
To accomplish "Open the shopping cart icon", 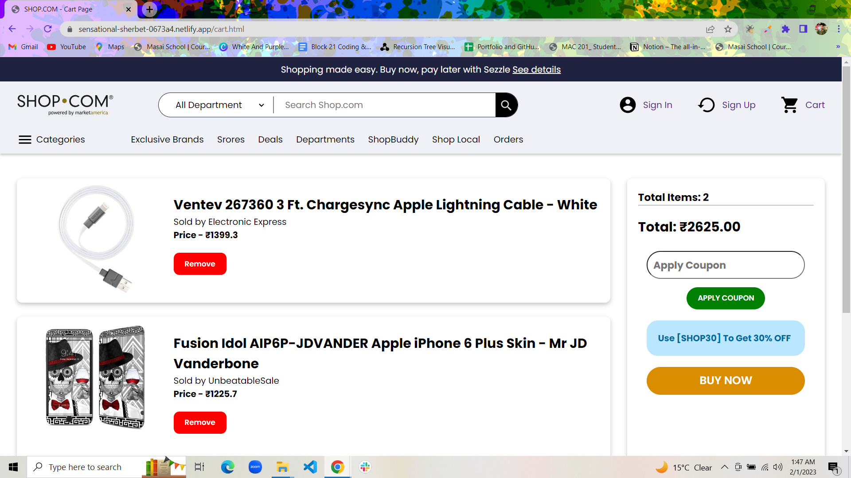I will pos(790,105).
